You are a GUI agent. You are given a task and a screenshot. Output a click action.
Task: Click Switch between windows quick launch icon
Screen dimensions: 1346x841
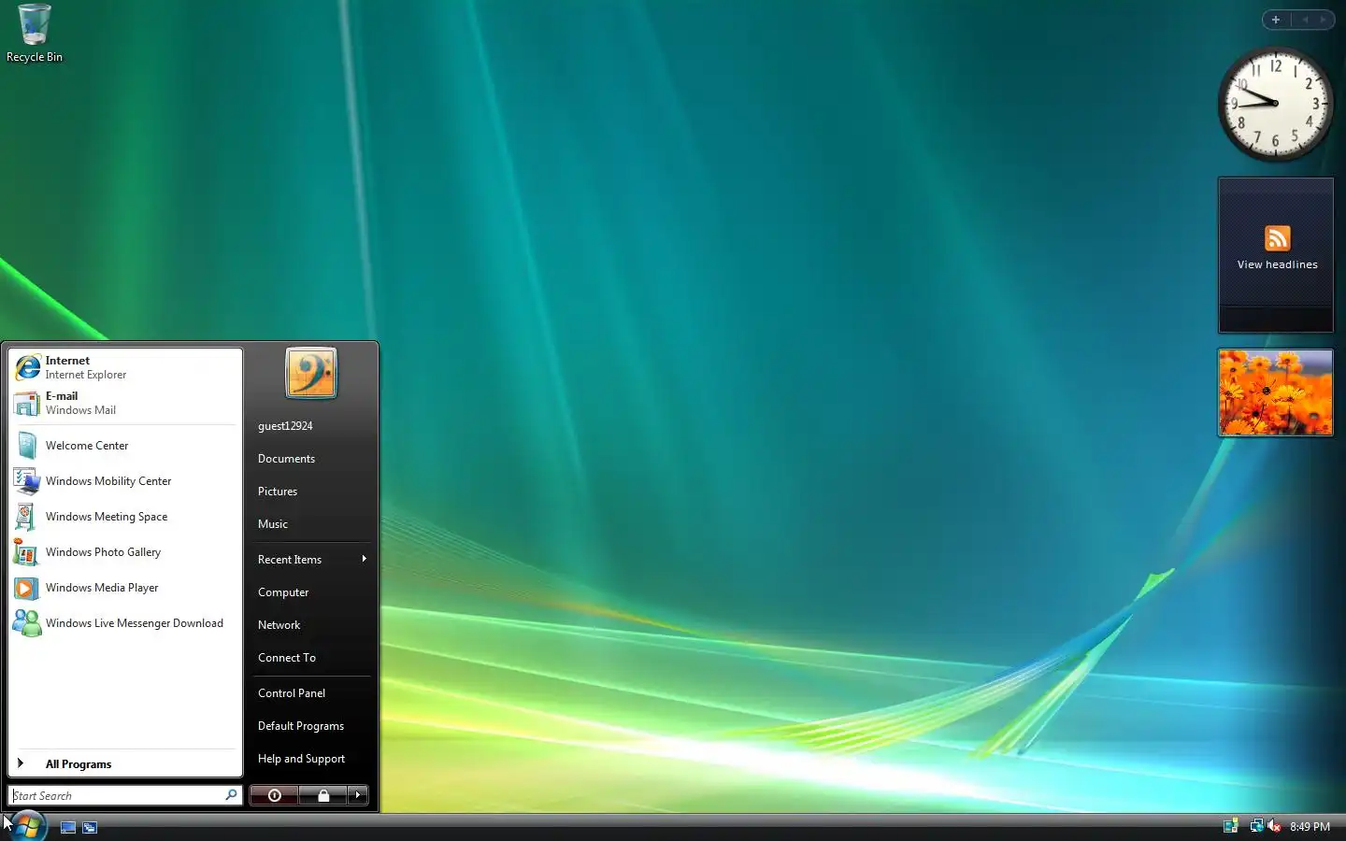[90, 827]
